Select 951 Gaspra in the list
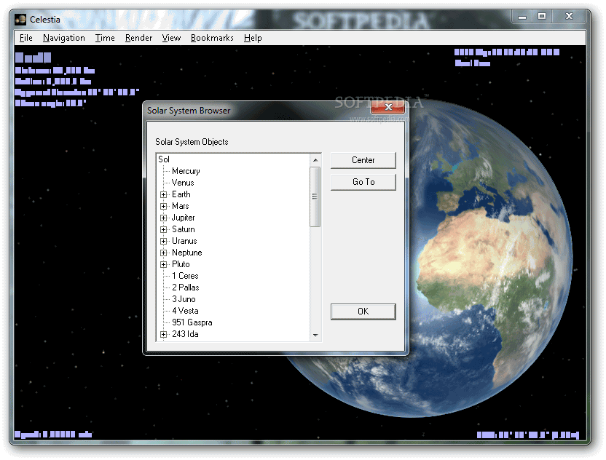Screen dimensions: 606x460 [192, 322]
